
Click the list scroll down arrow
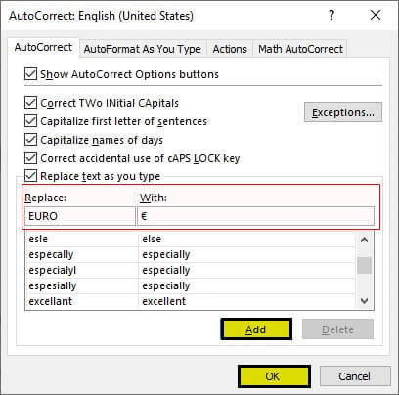click(364, 301)
